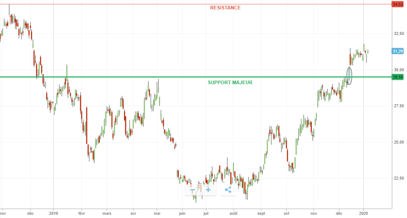The height and width of the screenshot is (218, 407).
Task: Click the août date axis label
Action: (x=233, y=214)
